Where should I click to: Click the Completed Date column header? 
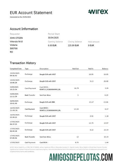coord(16,69)
